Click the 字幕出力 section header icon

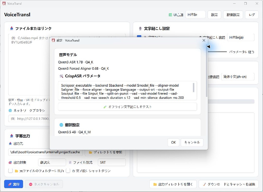click(x=12, y=136)
